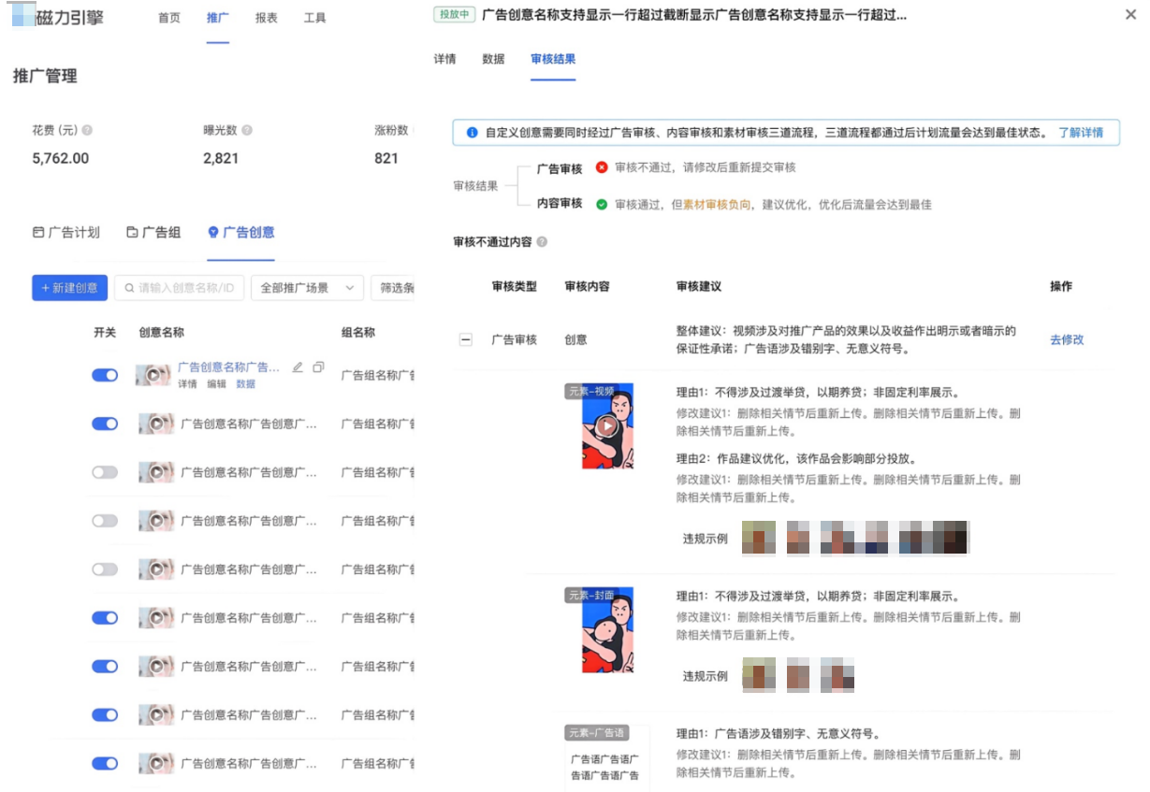Screen dimensions: 1150x792
Task: Click the edit pencil icon beside the creative name
Action: coord(298,368)
